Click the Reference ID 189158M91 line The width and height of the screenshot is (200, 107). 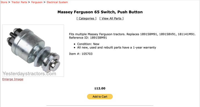pos(88,38)
